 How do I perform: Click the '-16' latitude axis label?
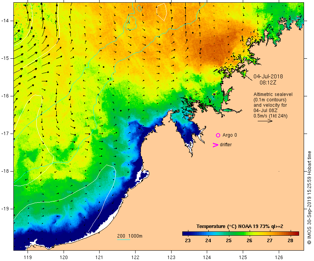[x=5, y=96]
